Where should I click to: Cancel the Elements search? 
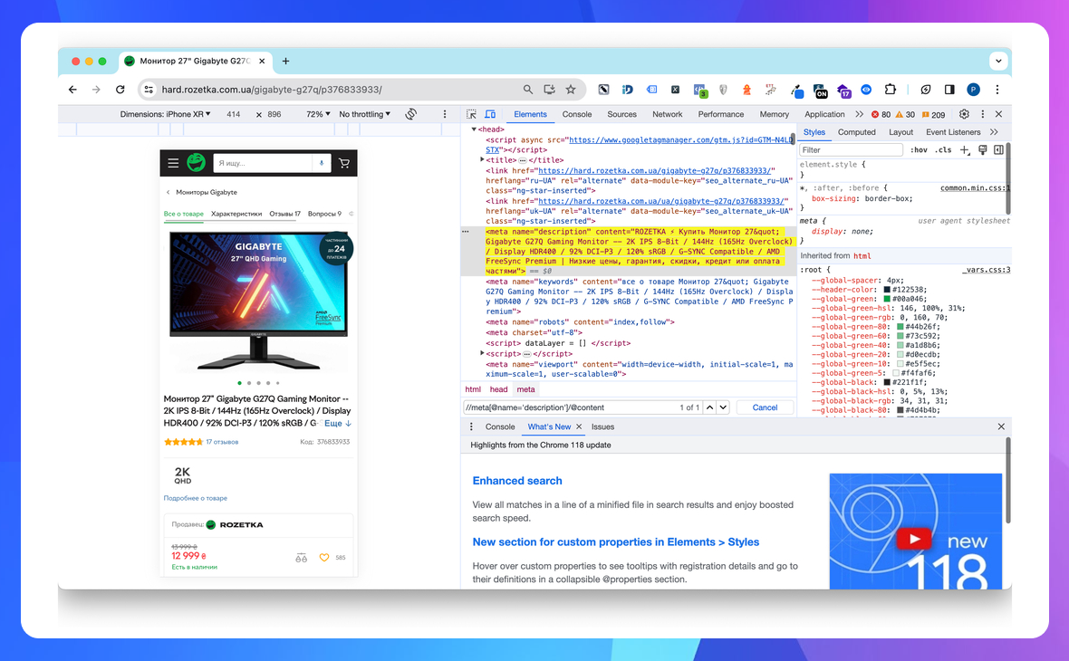click(765, 407)
